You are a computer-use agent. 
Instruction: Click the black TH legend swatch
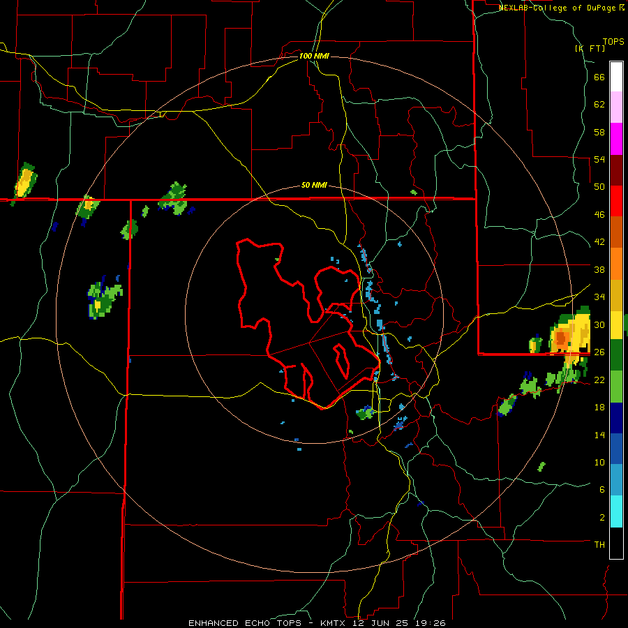tap(616, 543)
